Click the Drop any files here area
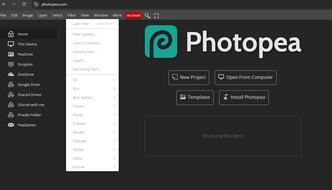The height and width of the screenshot is (190, 332). [223, 136]
